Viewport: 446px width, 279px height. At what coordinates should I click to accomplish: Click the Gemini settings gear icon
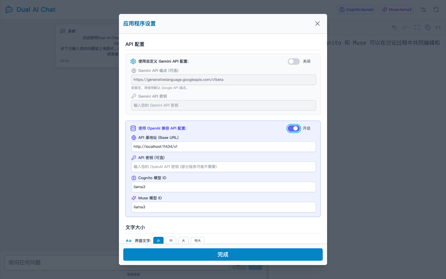[x=133, y=61]
